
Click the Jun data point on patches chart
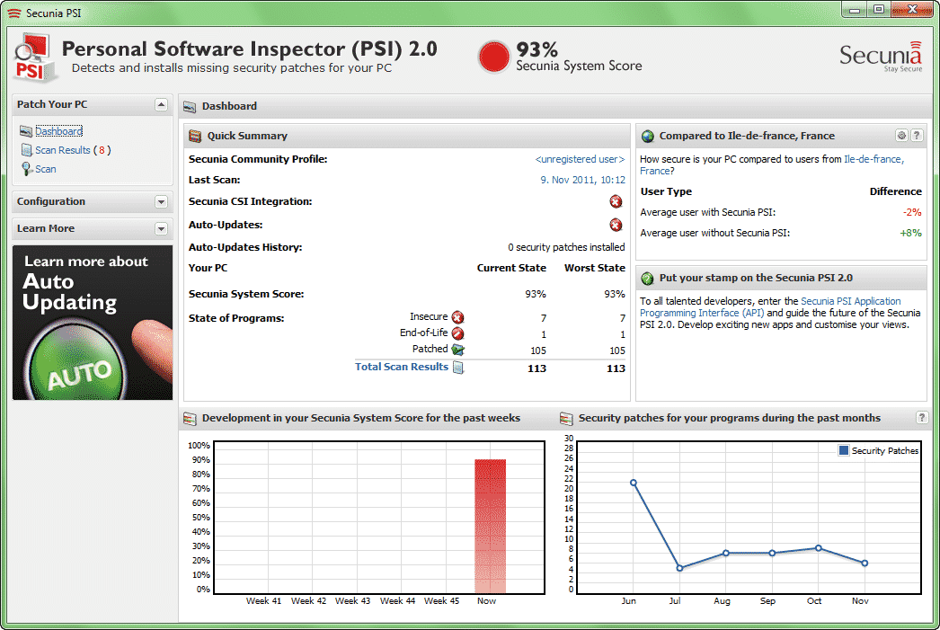pyautogui.click(x=633, y=483)
